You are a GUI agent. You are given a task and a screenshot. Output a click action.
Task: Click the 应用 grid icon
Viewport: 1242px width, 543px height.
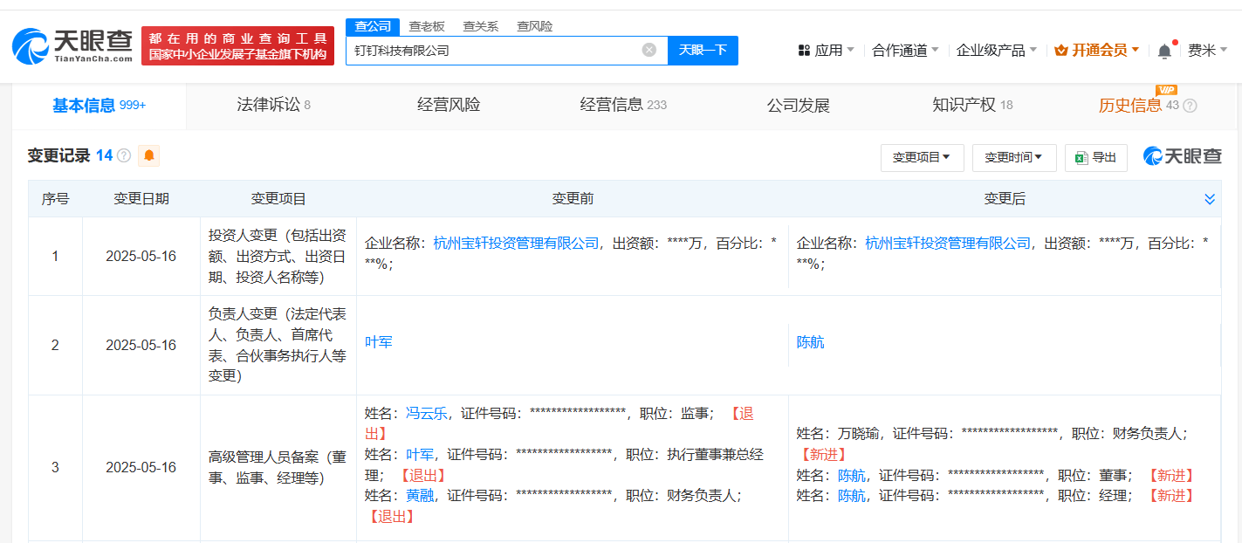[x=804, y=51]
